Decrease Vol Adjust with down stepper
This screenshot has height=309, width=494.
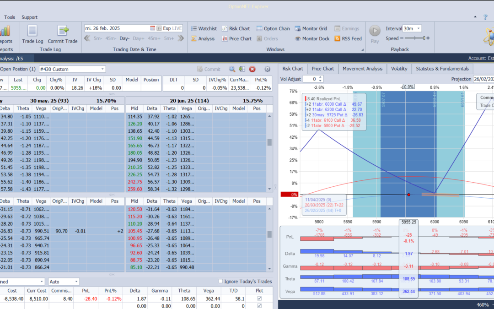pyautogui.click(x=320, y=81)
